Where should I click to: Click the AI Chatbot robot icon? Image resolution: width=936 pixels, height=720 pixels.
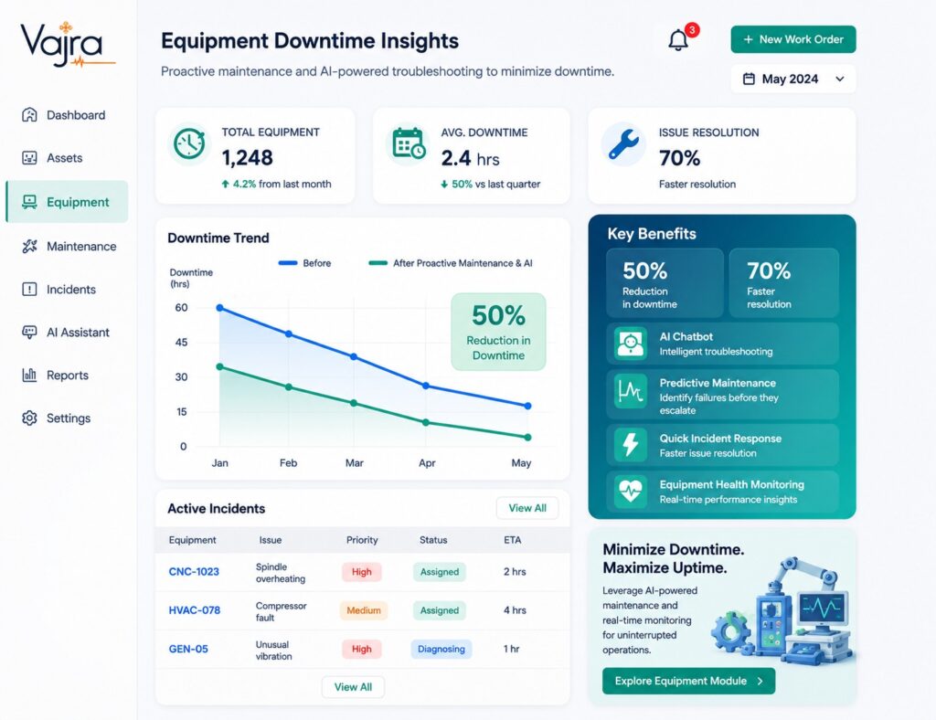click(631, 344)
